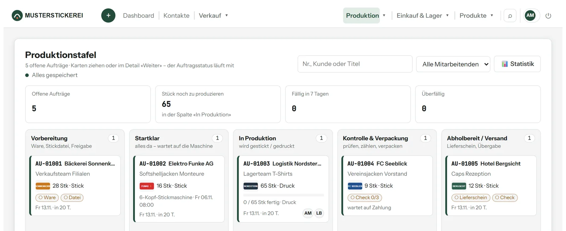Screen dimensions: 566x231
Task: Click the In Produktion column heading
Action: [257, 138]
